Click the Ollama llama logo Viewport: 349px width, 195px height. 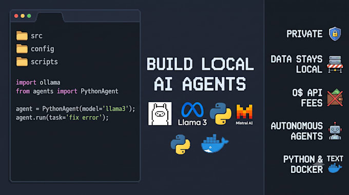[x=160, y=114]
